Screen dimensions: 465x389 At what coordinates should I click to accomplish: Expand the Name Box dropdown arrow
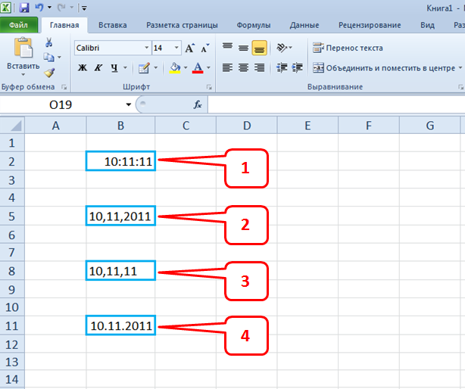pos(128,104)
